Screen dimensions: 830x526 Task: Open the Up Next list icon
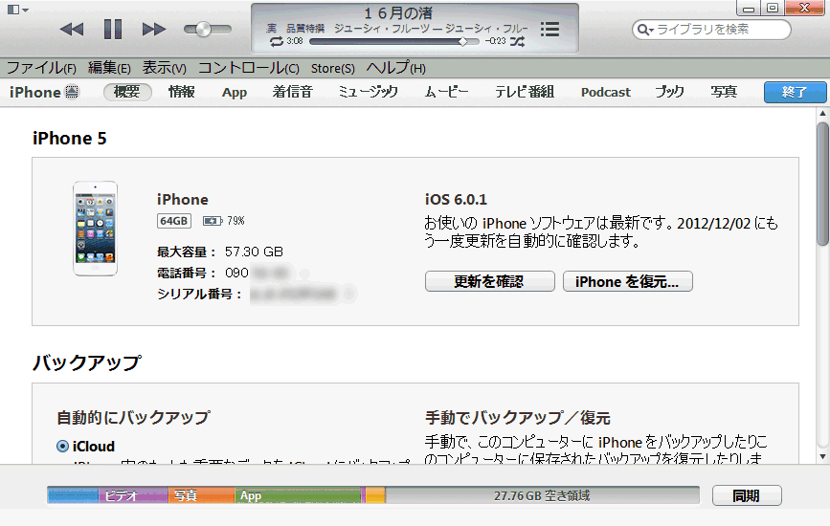[550, 30]
